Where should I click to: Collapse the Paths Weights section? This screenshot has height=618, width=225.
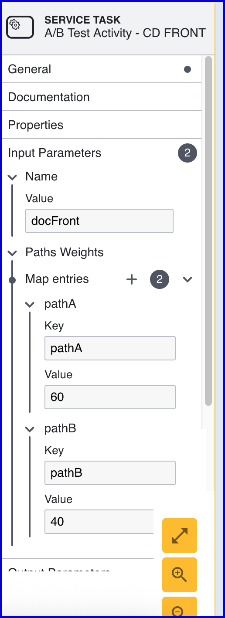pos(13,253)
